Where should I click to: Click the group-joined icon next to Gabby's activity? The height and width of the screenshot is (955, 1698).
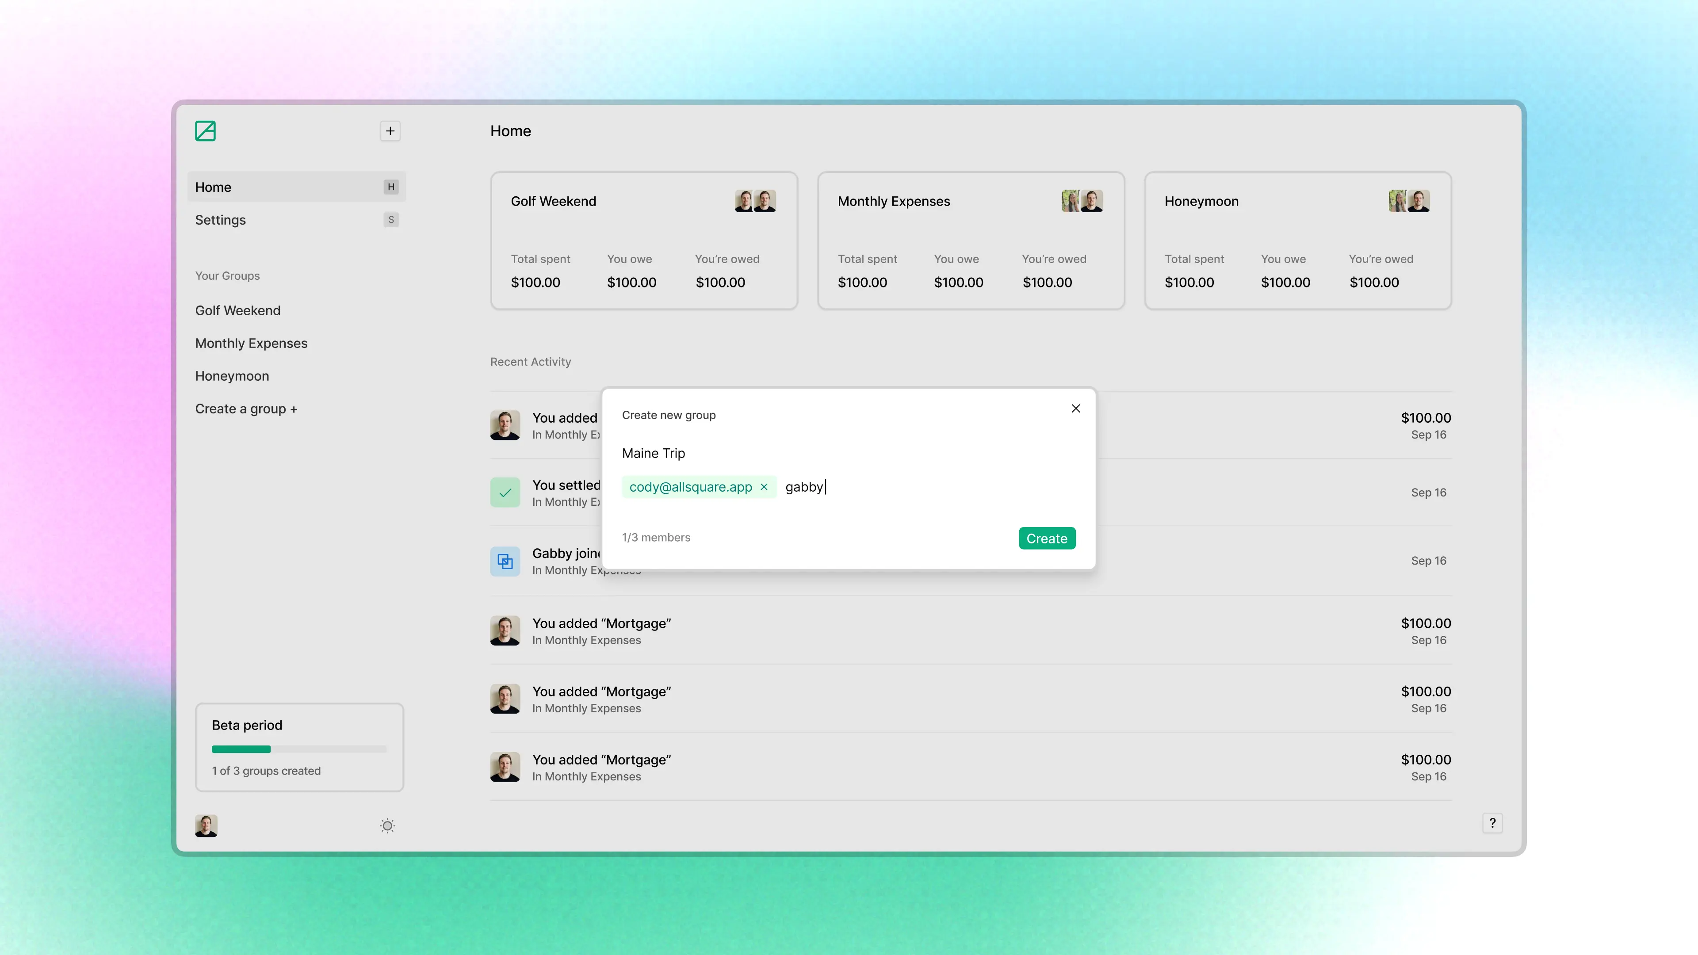coord(505,561)
